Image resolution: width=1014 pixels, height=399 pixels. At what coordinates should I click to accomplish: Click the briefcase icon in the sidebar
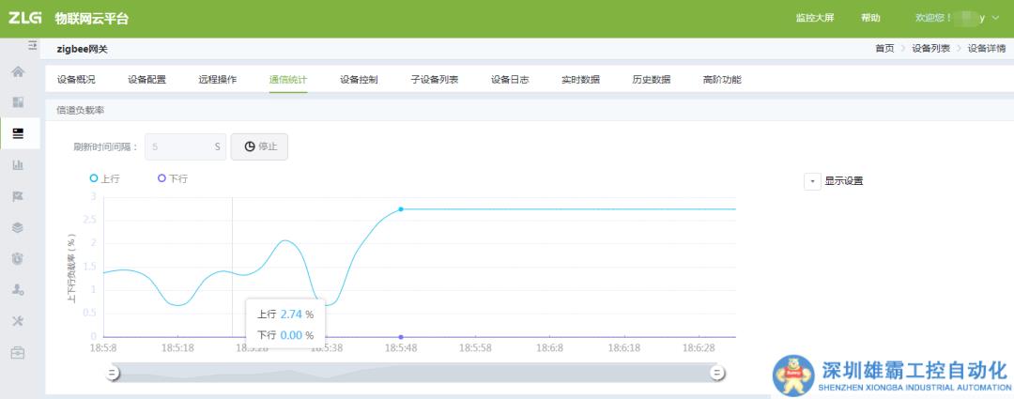[18, 352]
